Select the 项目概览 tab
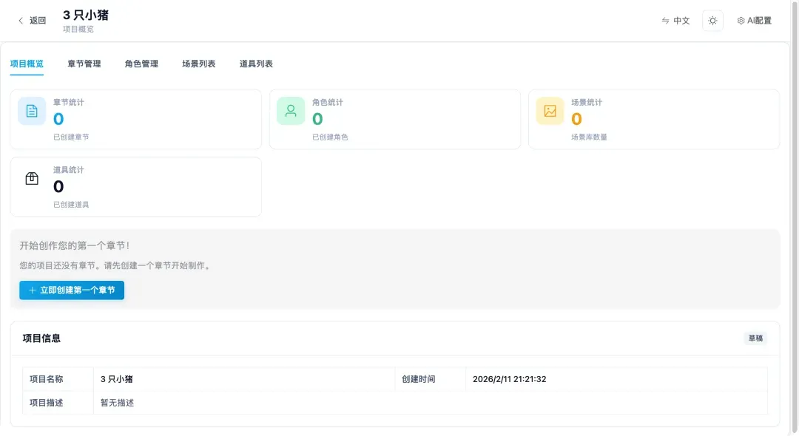This screenshot has width=799, height=436. pyautogui.click(x=27, y=64)
